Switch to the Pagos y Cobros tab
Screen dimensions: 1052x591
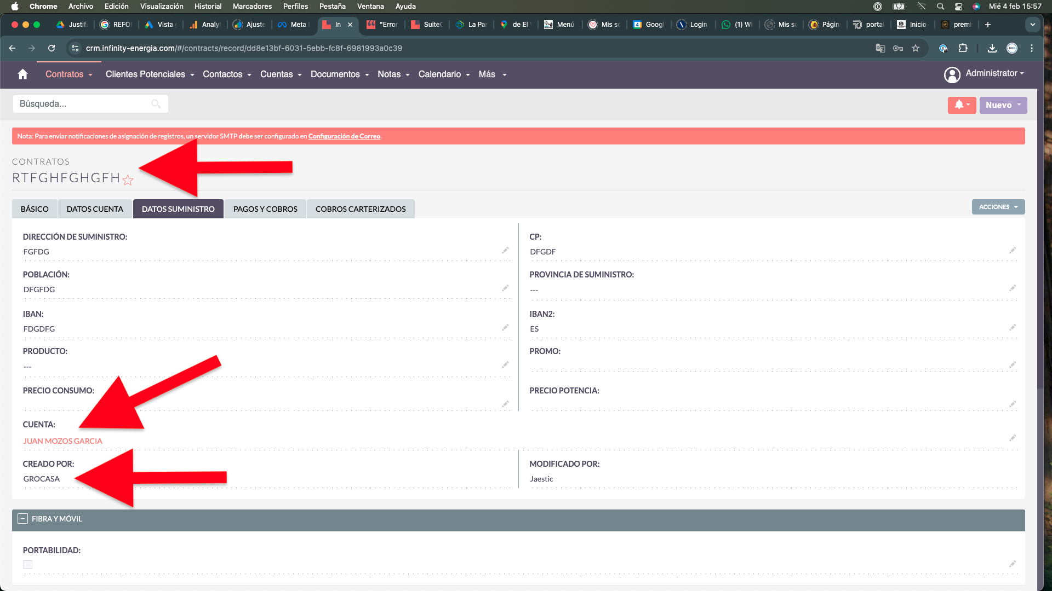265,209
